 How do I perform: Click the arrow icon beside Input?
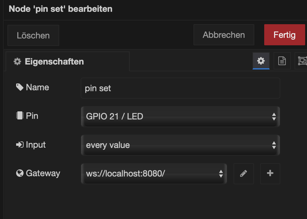20,145
